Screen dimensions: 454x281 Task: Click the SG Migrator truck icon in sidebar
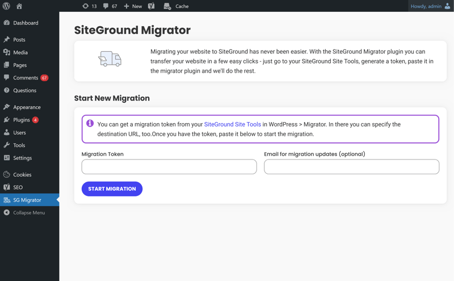coord(7,200)
